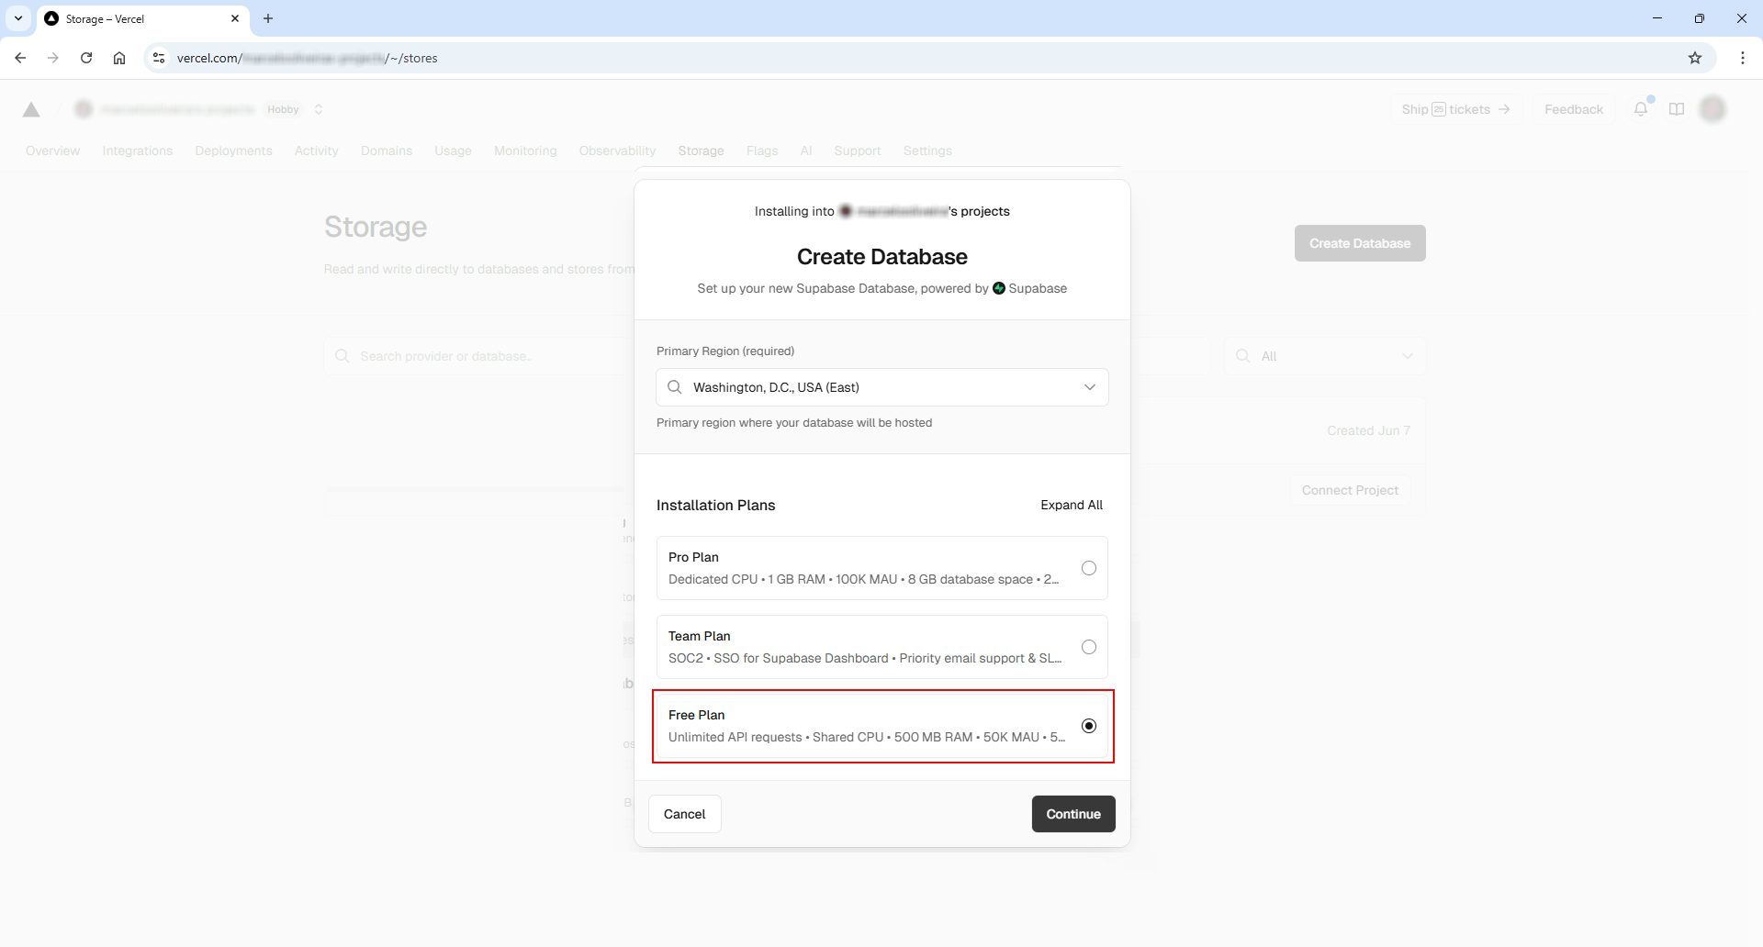Click the account avatar
This screenshot has width=1763, height=947.
[x=1712, y=108]
